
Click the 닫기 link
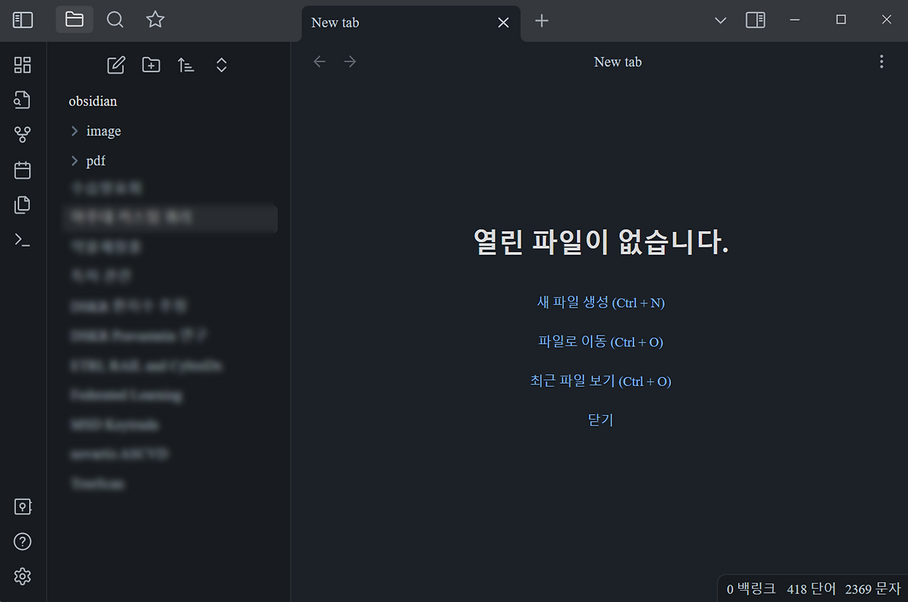pos(599,419)
